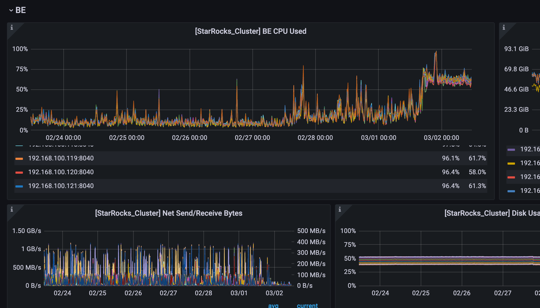Viewport: 540px width, 308px height.
Task: Open info icon on Net Send/Receive Bytes panel
Action: pos(12,209)
